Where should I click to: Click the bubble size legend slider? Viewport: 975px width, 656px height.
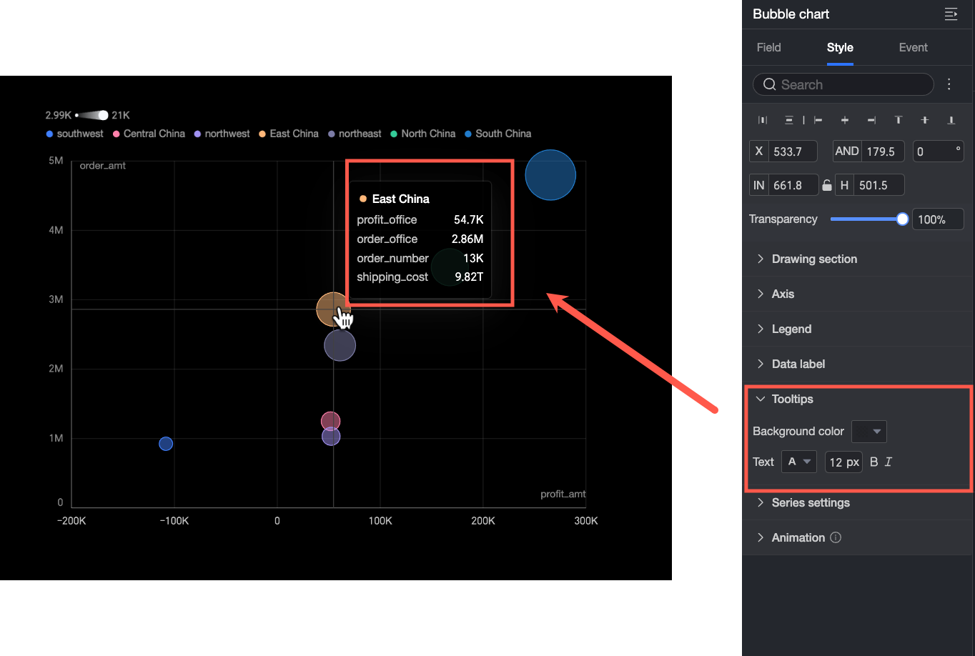[92, 115]
